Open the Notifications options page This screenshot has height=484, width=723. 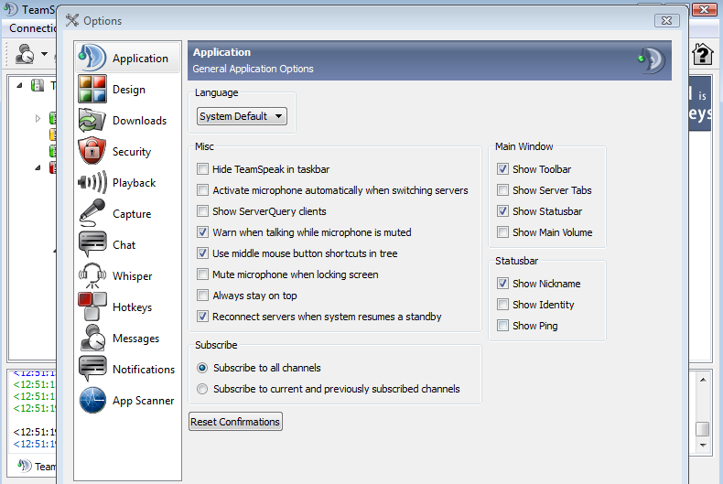click(x=143, y=370)
